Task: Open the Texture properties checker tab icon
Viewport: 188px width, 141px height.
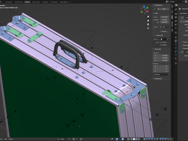Action: [176, 63]
